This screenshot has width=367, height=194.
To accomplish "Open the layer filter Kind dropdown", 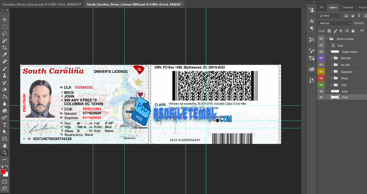I will pyautogui.click(x=330, y=16).
